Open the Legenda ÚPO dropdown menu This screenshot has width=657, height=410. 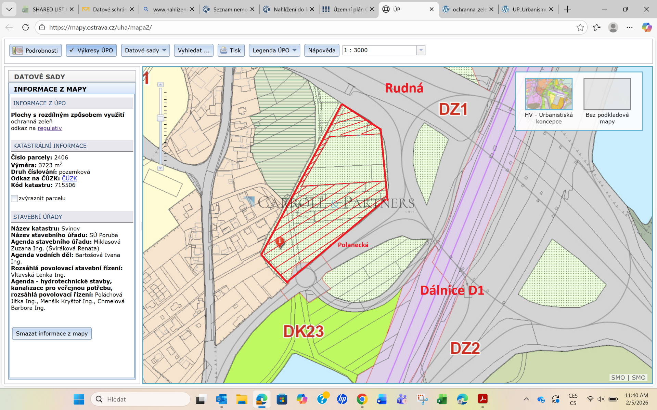pos(274,51)
